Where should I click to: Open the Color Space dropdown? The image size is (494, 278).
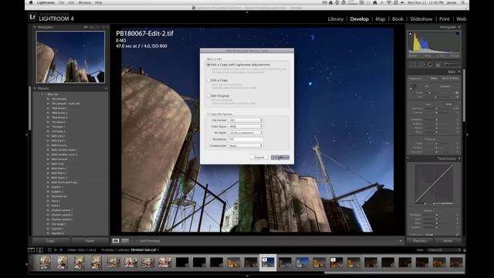click(x=245, y=127)
